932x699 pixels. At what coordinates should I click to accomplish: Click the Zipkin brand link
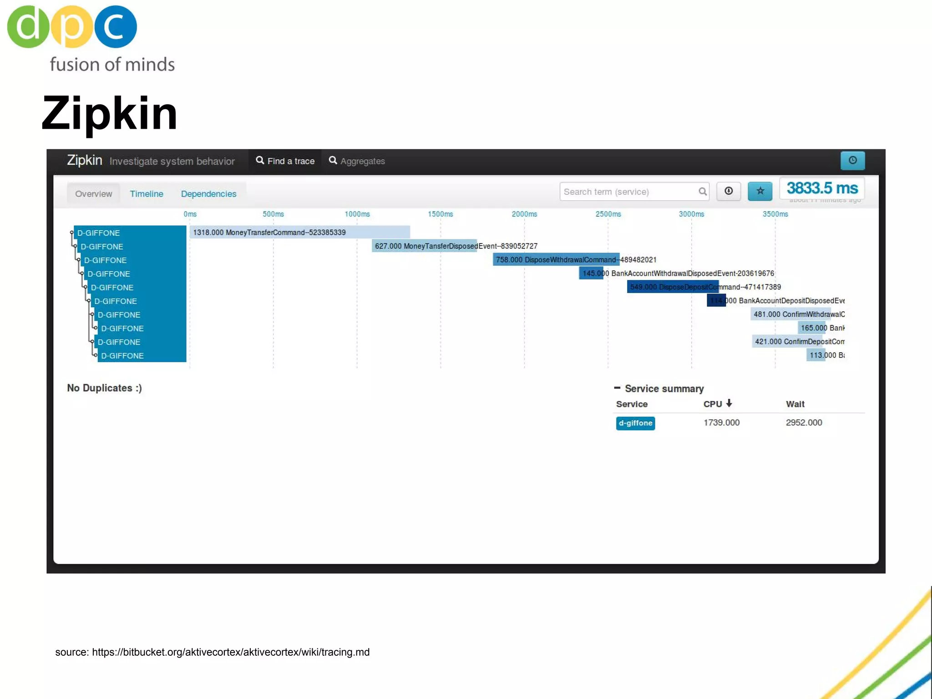click(85, 160)
